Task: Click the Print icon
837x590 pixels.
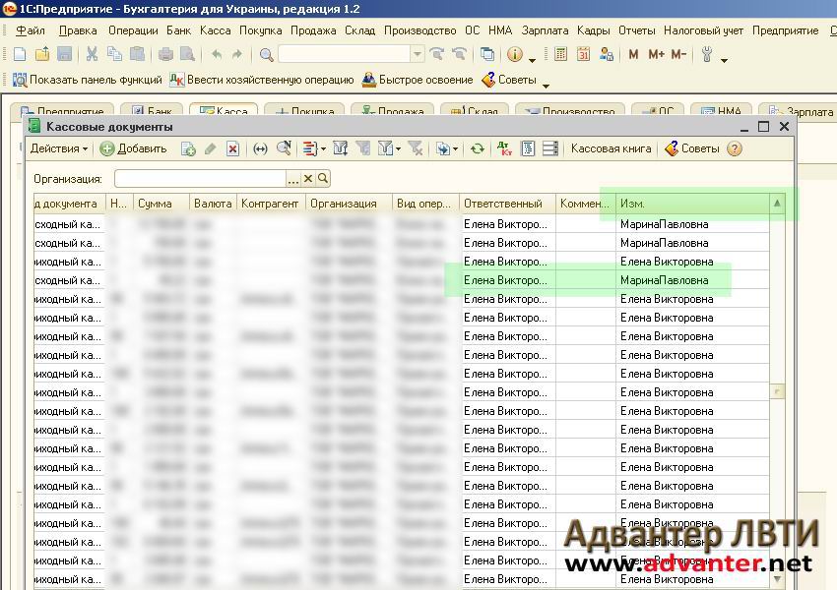Action: tap(165, 54)
